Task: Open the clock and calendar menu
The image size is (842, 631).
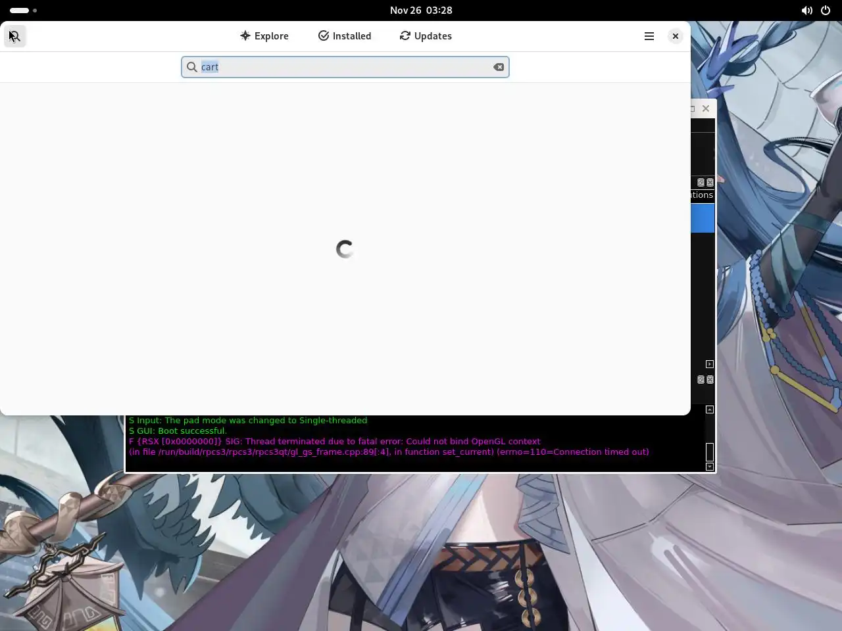Action: 421,11
